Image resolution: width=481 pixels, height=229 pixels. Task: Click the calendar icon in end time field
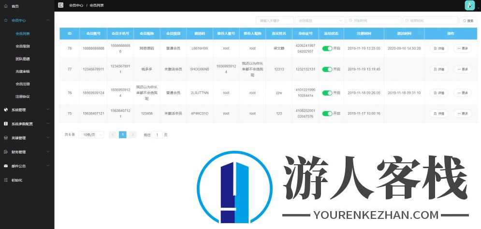point(407,21)
